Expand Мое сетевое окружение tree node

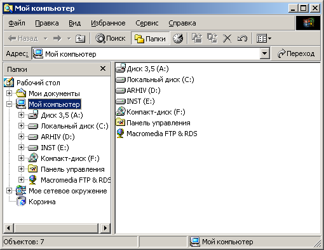pyautogui.click(x=9, y=190)
